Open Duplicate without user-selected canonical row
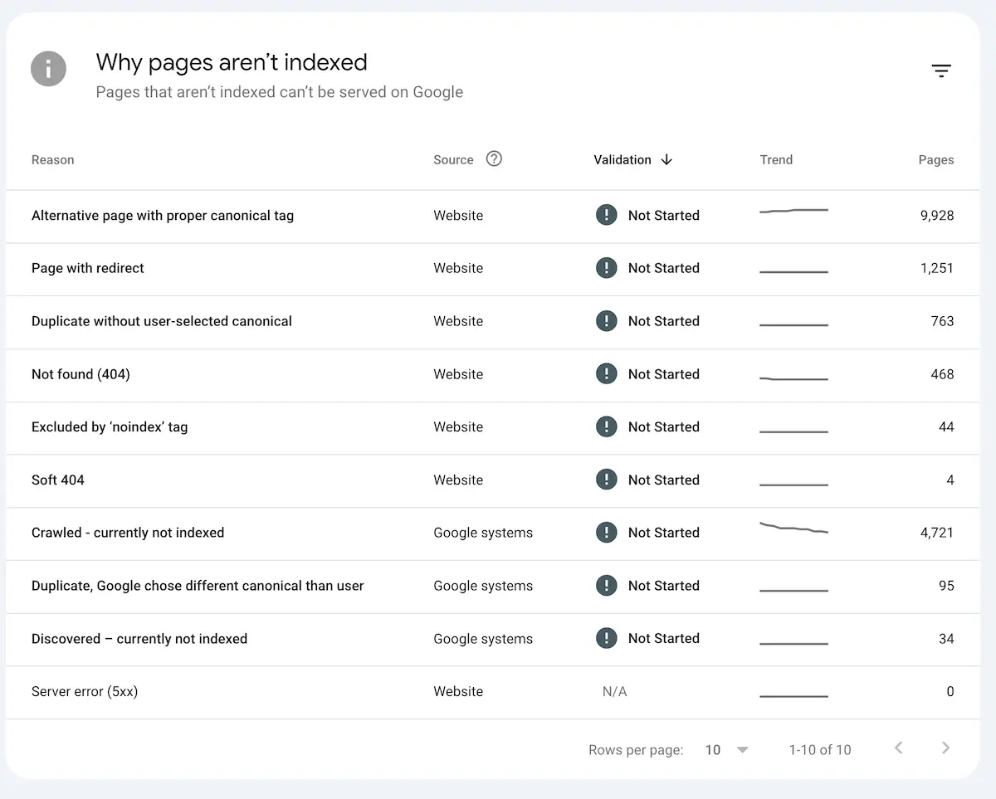The width and height of the screenshot is (996, 799). tap(493, 322)
